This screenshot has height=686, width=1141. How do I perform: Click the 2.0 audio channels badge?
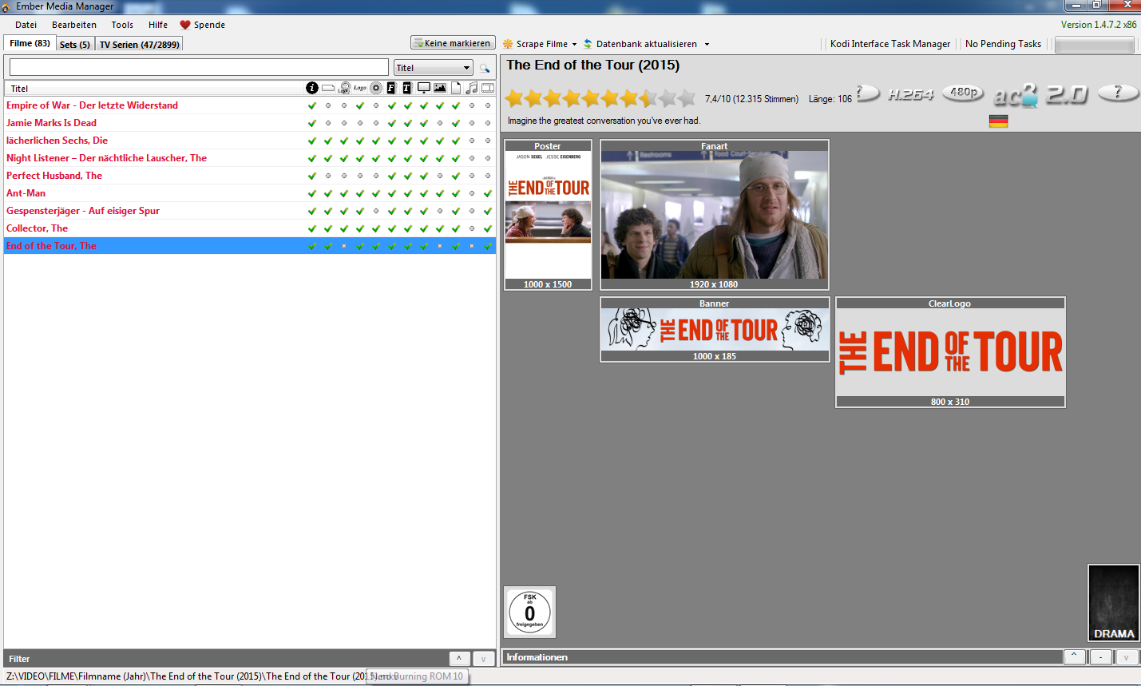click(1067, 94)
